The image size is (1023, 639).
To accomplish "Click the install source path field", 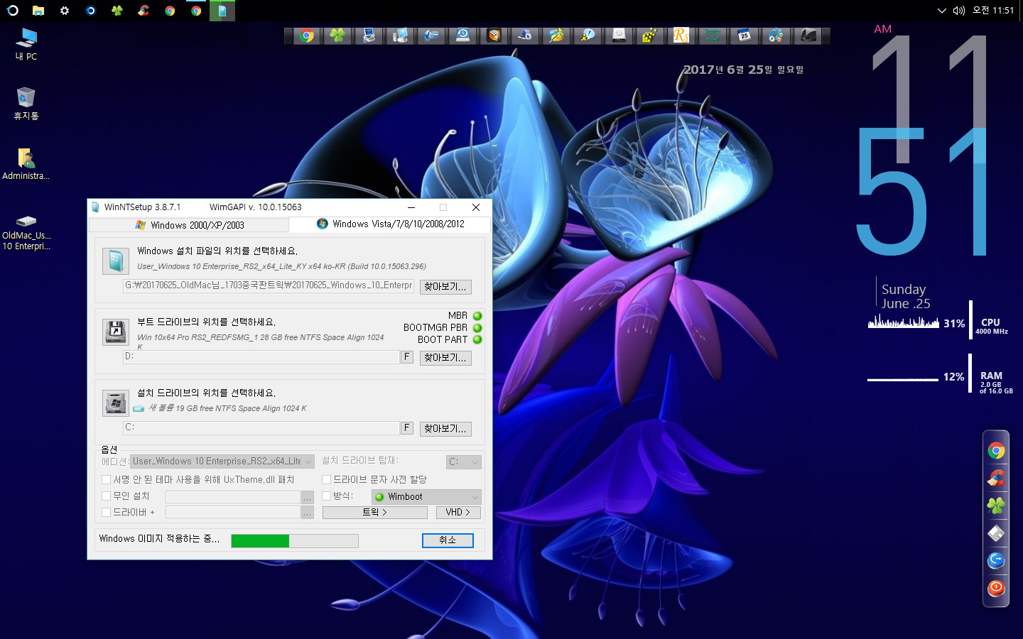I will (x=269, y=285).
